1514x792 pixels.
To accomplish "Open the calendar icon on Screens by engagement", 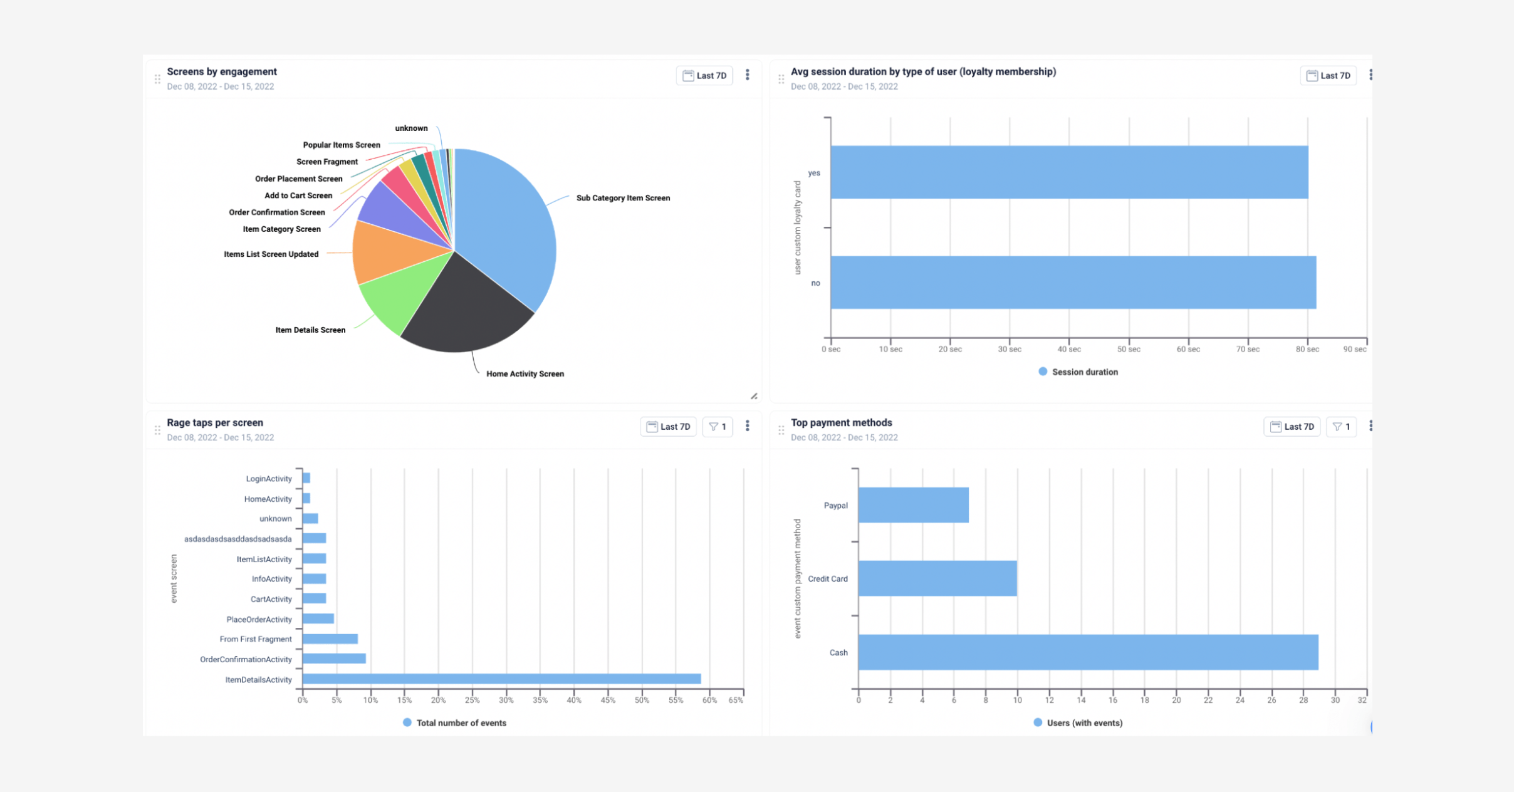I will coord(687,75).
